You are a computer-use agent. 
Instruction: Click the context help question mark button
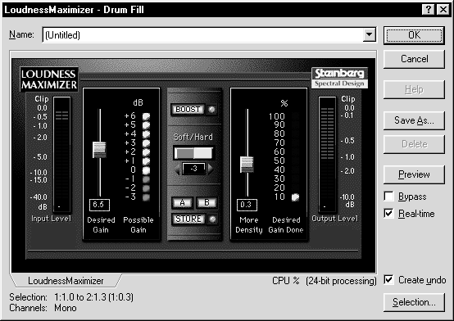tap(429, 10)
